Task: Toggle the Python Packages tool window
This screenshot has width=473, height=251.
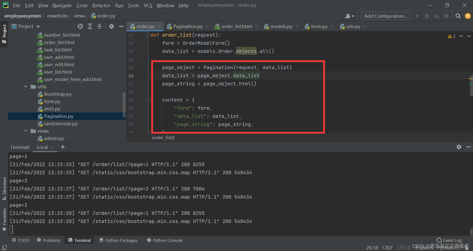Action: pos(118,240)
